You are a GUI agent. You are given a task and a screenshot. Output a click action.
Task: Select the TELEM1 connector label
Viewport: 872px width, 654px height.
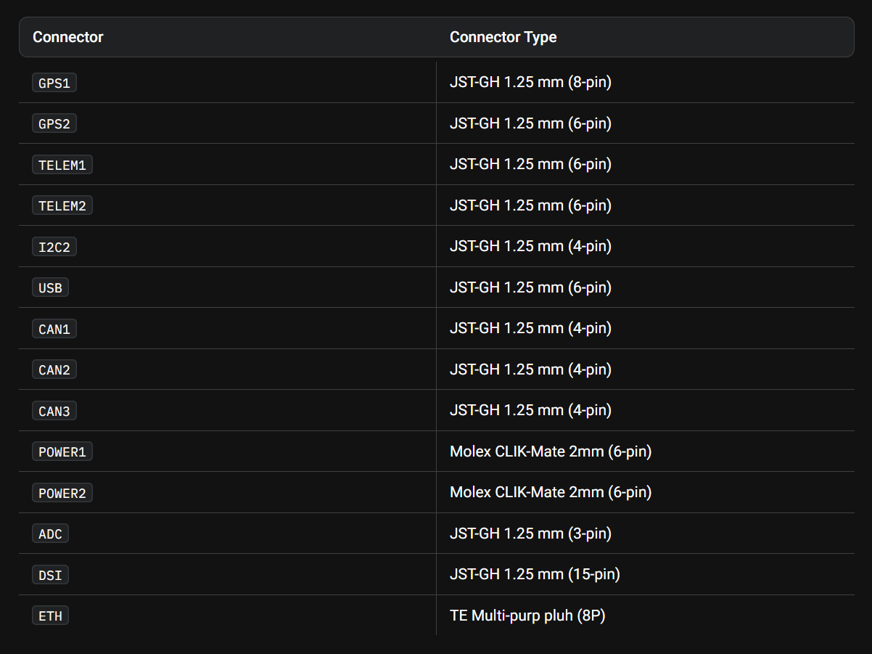62,165
